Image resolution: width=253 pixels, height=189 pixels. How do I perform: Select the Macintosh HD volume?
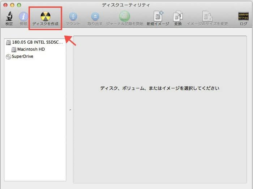point(35,49)
